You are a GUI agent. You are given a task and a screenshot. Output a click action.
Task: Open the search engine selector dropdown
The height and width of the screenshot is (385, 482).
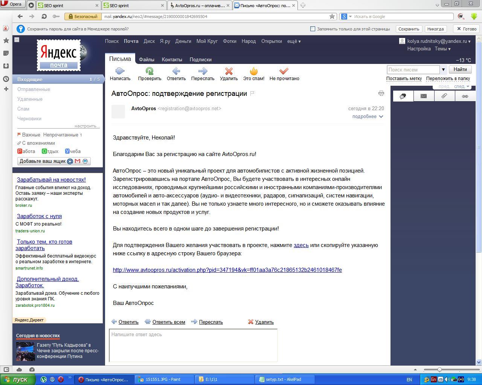click(346, 17)
